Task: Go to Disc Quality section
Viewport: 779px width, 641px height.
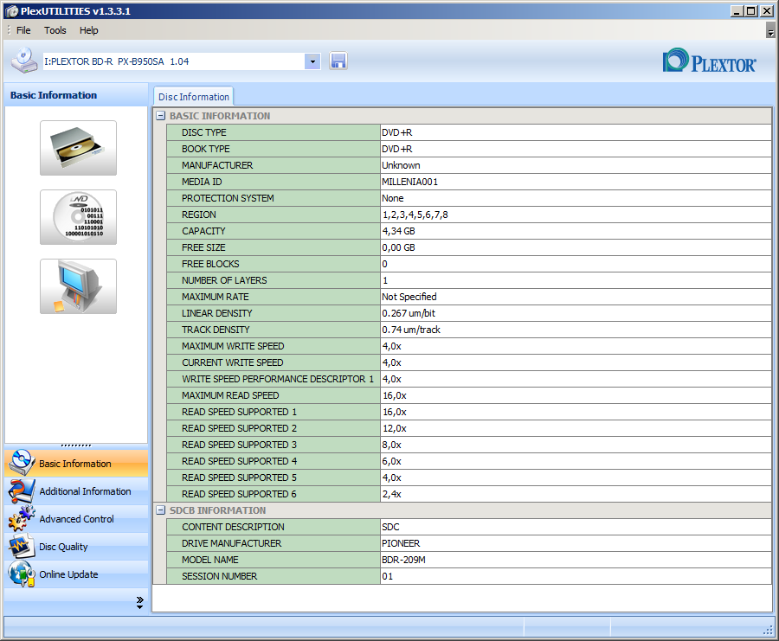Action: [x=76, y=547]
